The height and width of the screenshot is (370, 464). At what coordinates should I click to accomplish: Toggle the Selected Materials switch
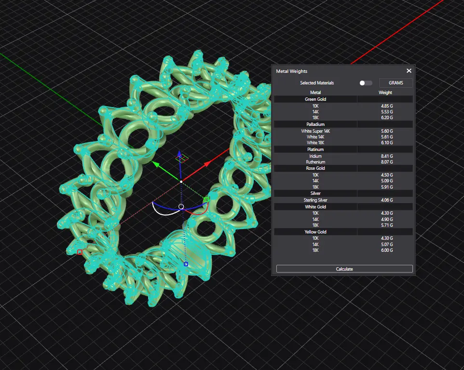click(366, 83)
